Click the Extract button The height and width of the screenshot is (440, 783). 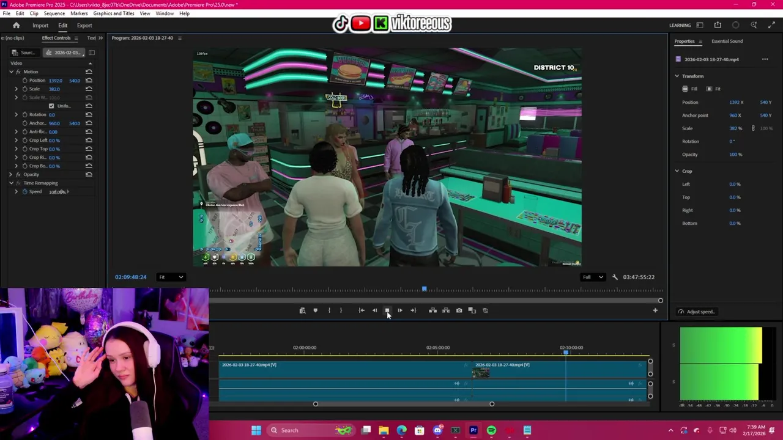(x=446, y=310)
